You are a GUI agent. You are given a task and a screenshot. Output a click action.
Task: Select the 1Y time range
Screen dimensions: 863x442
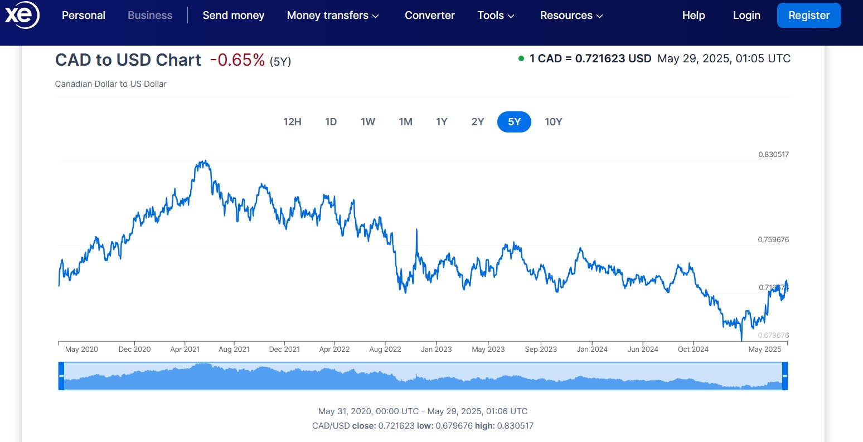pos(442,122)
